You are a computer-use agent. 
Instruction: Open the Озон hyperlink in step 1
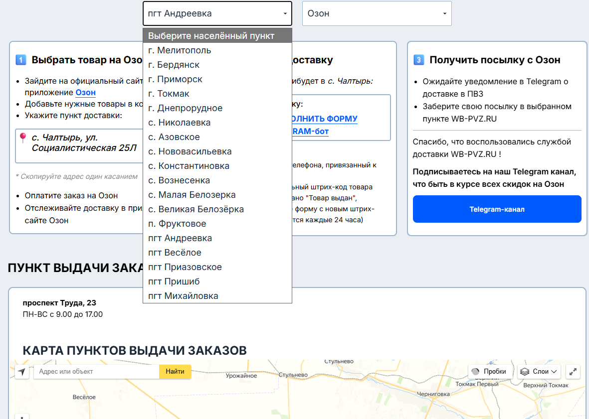coord(86,92)
